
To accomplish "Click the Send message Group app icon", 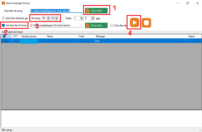I will [x=3, y=3].
